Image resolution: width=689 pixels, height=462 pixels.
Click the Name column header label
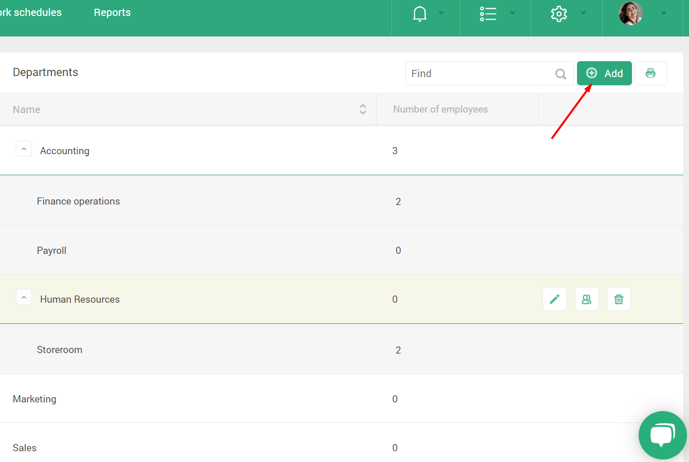[27, 109]
